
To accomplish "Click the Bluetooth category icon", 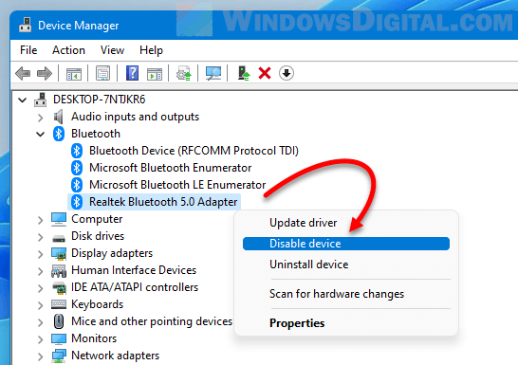I will coord(59,134).
